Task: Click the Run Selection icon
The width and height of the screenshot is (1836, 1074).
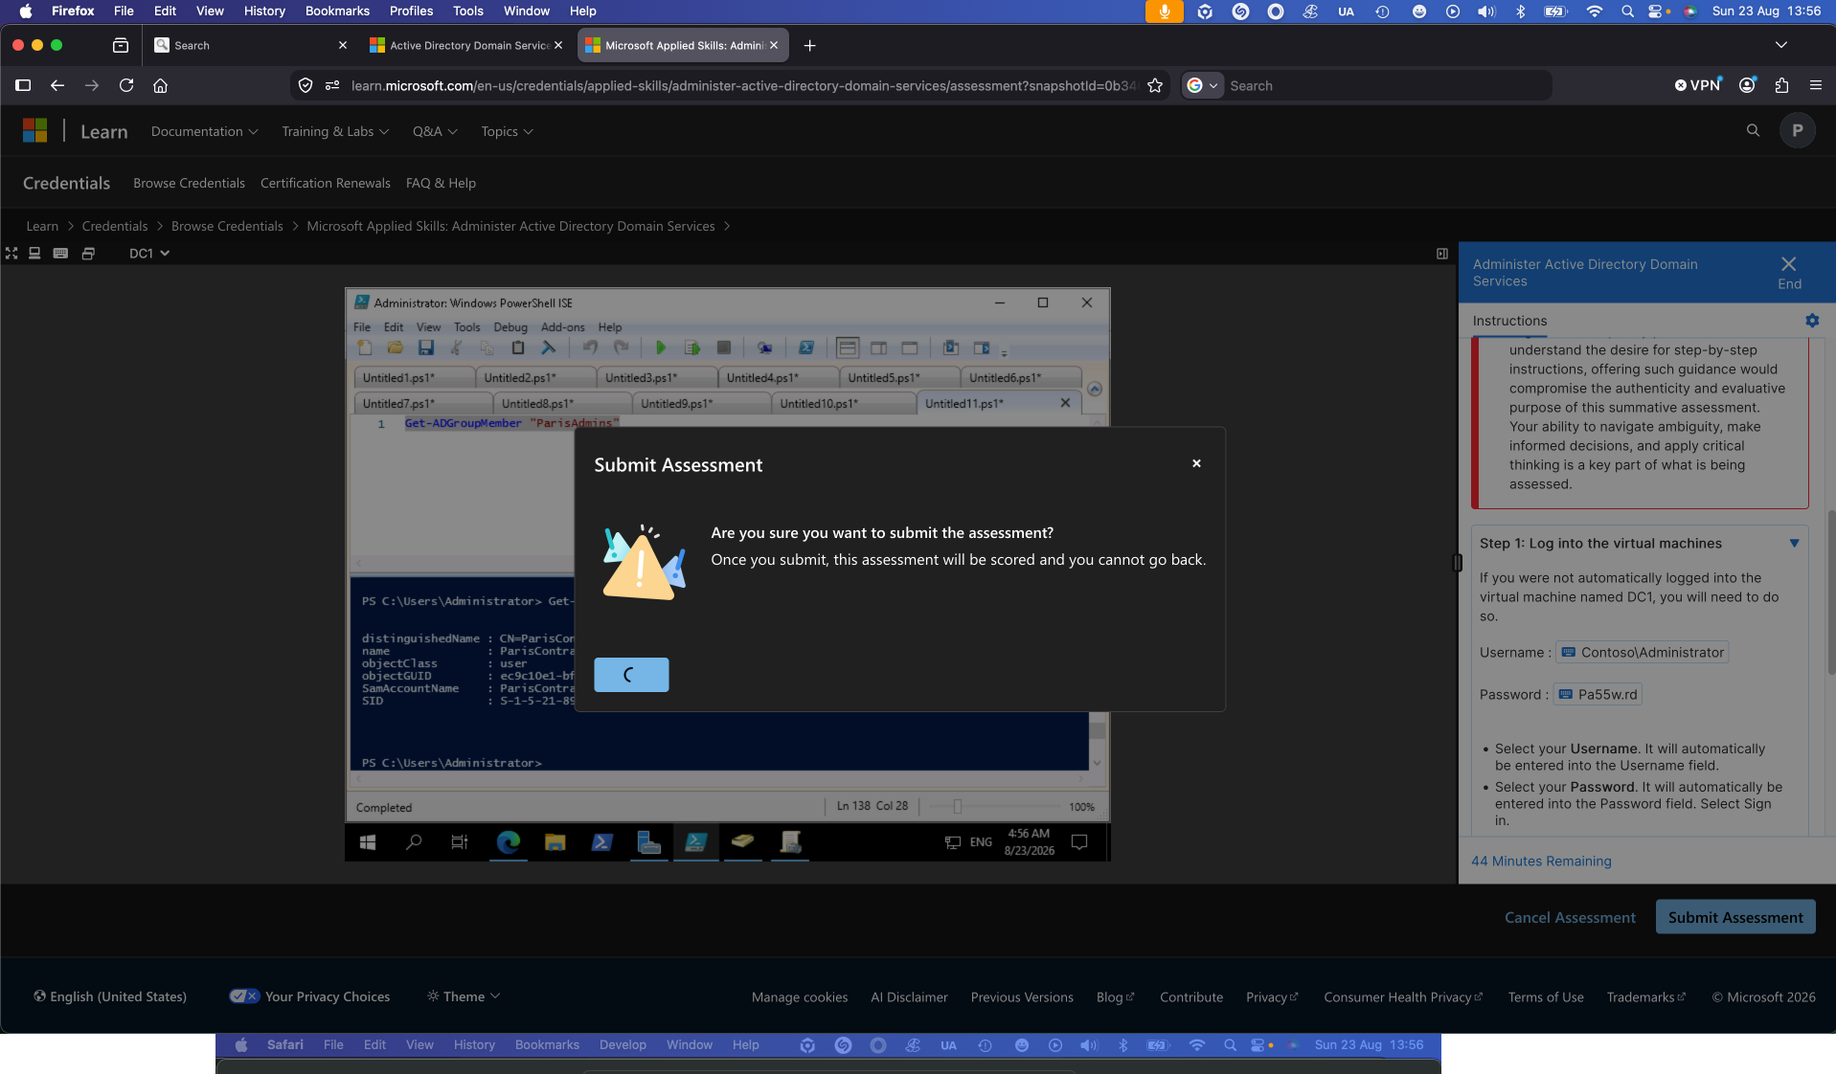Action: [692, 348]
